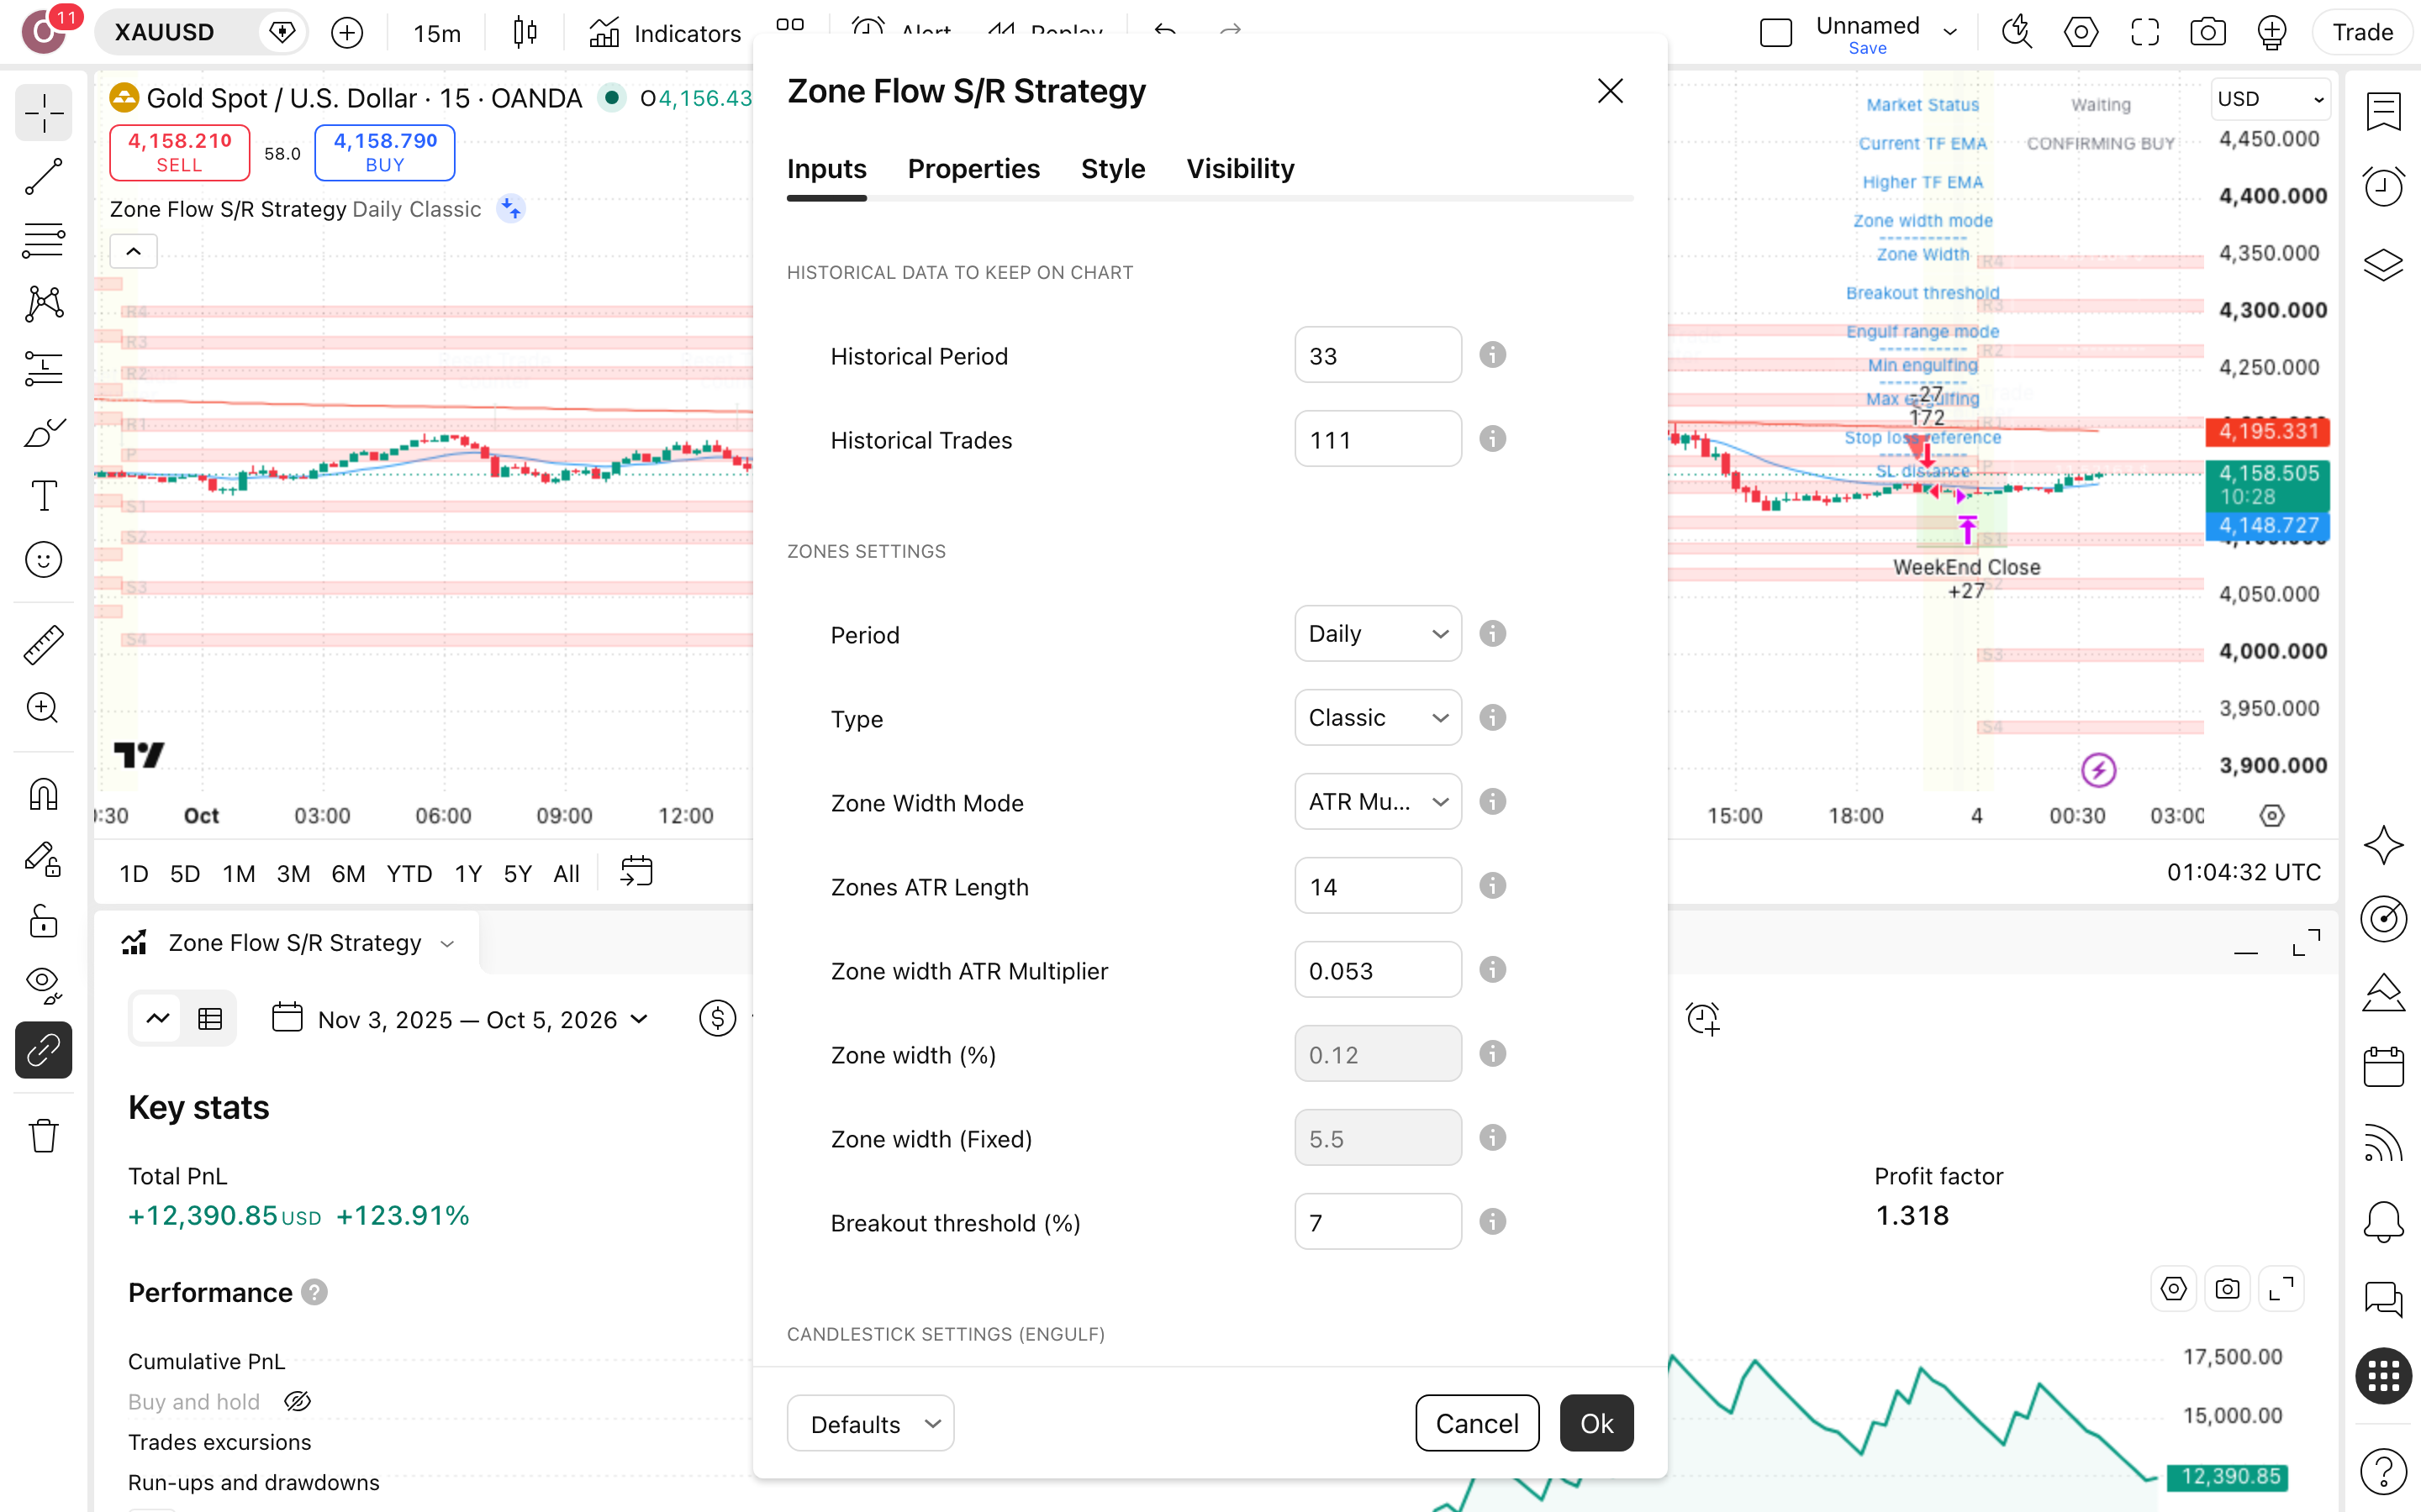The image size is (2421, 1512).
Task: Click the Zone width ATR Multiplier field
Action: (1378, 970)
